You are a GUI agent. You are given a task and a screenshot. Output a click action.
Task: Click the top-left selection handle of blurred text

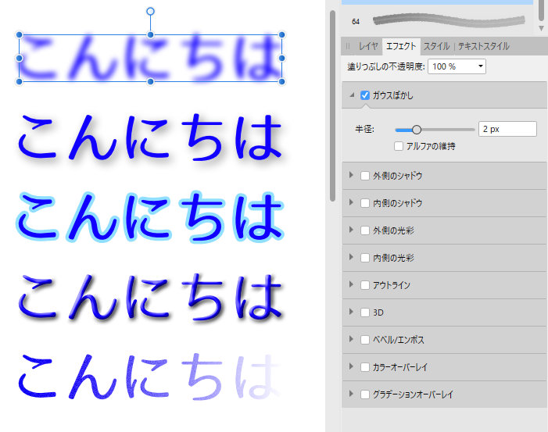click(20, 36)
